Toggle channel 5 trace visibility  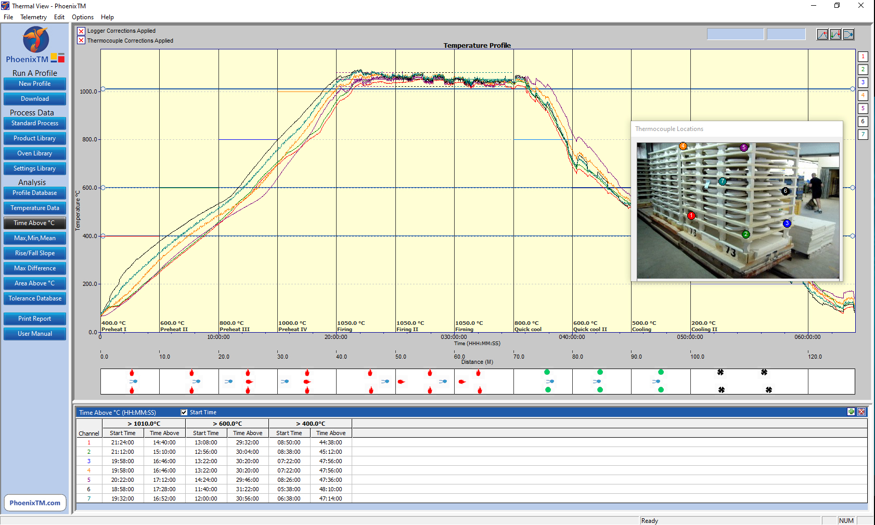coord(863,109)
